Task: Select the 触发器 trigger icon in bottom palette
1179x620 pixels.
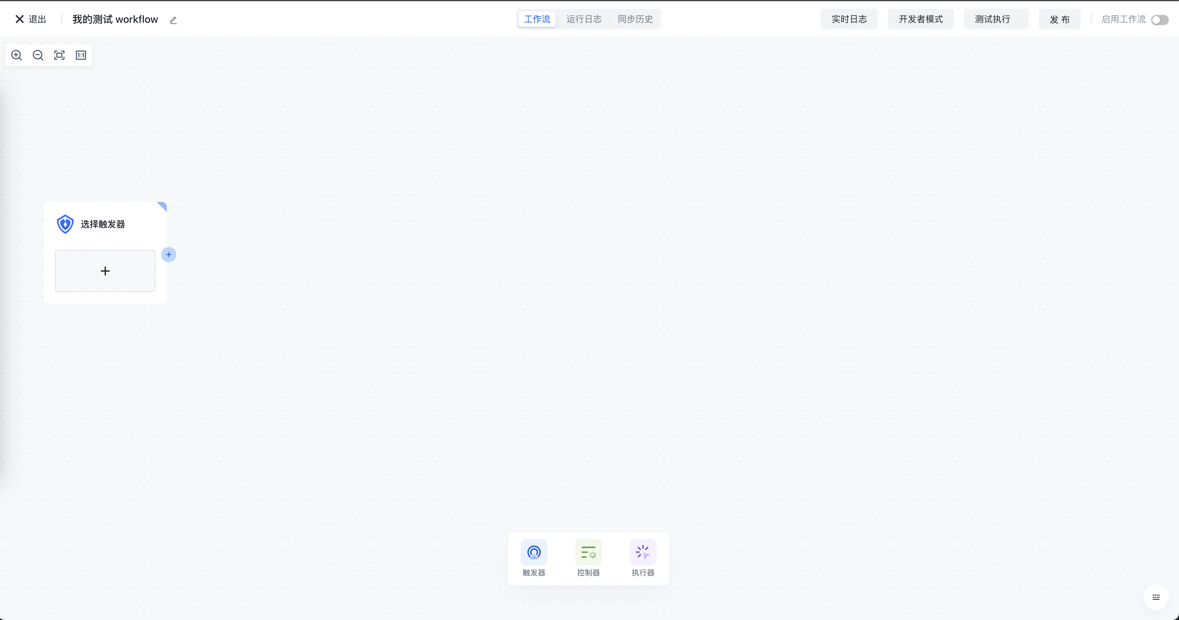Action: click(x=534, y=552)
